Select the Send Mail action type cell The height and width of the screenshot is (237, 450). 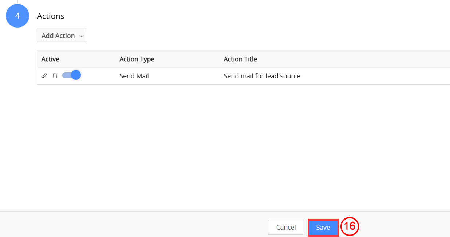pyautogui.click(x=134, y=76)
